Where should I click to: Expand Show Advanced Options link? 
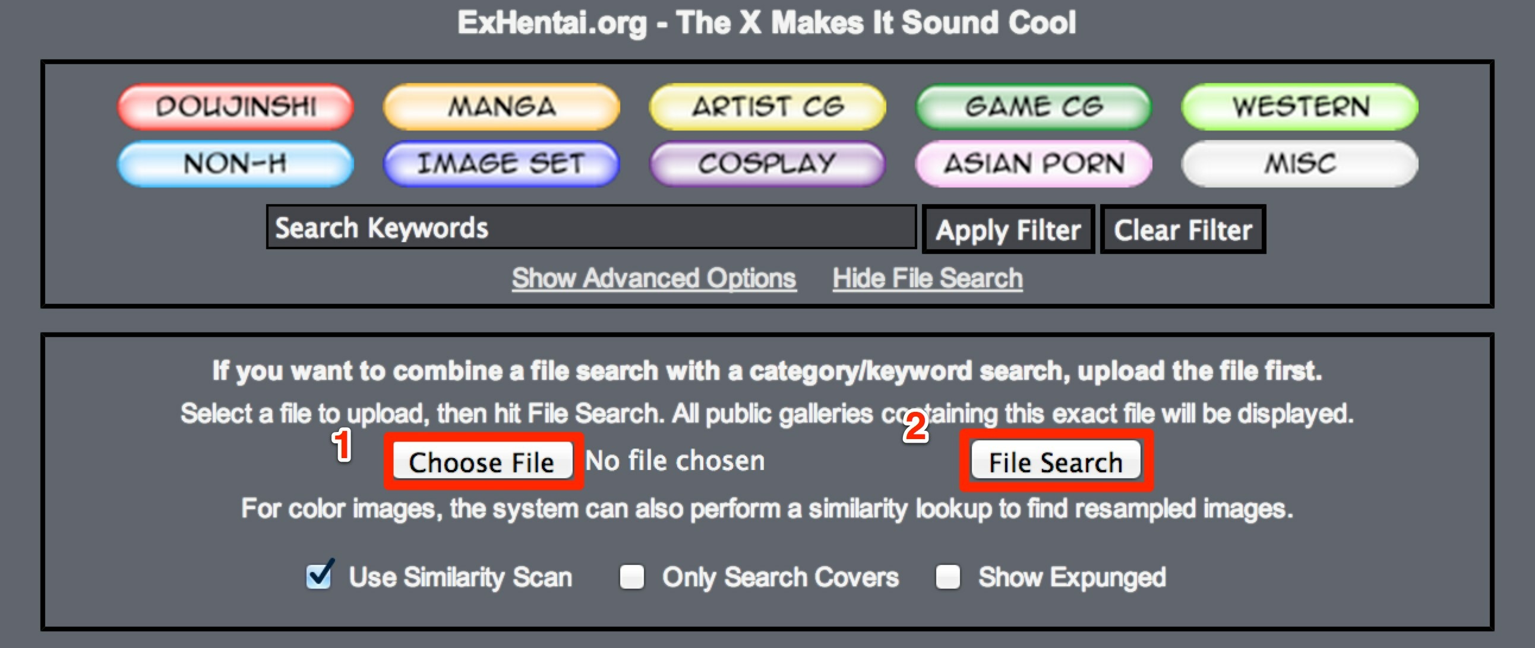pyautogui.click(x=653, y=278)
